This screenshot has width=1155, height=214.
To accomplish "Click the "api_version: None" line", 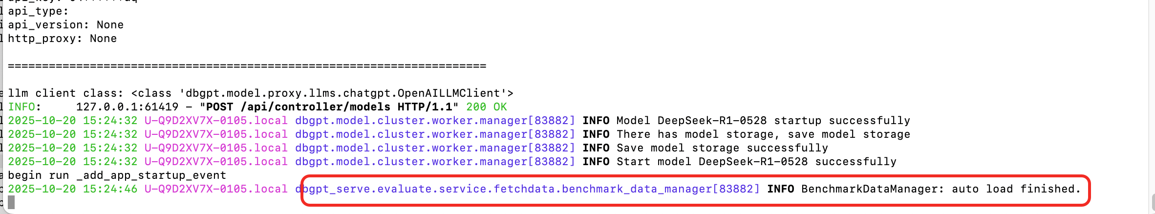I will (x=65, y=25).
